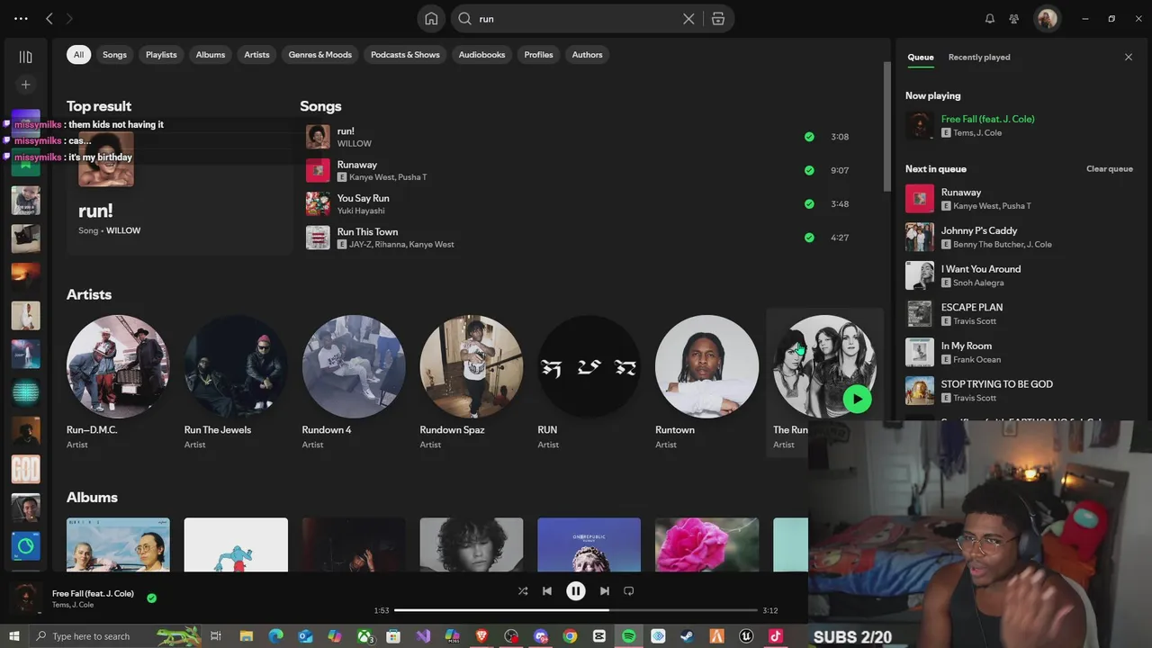Select the Profiles filter chip
This screenshot has width=1152, height=648.
coord(538,55)
